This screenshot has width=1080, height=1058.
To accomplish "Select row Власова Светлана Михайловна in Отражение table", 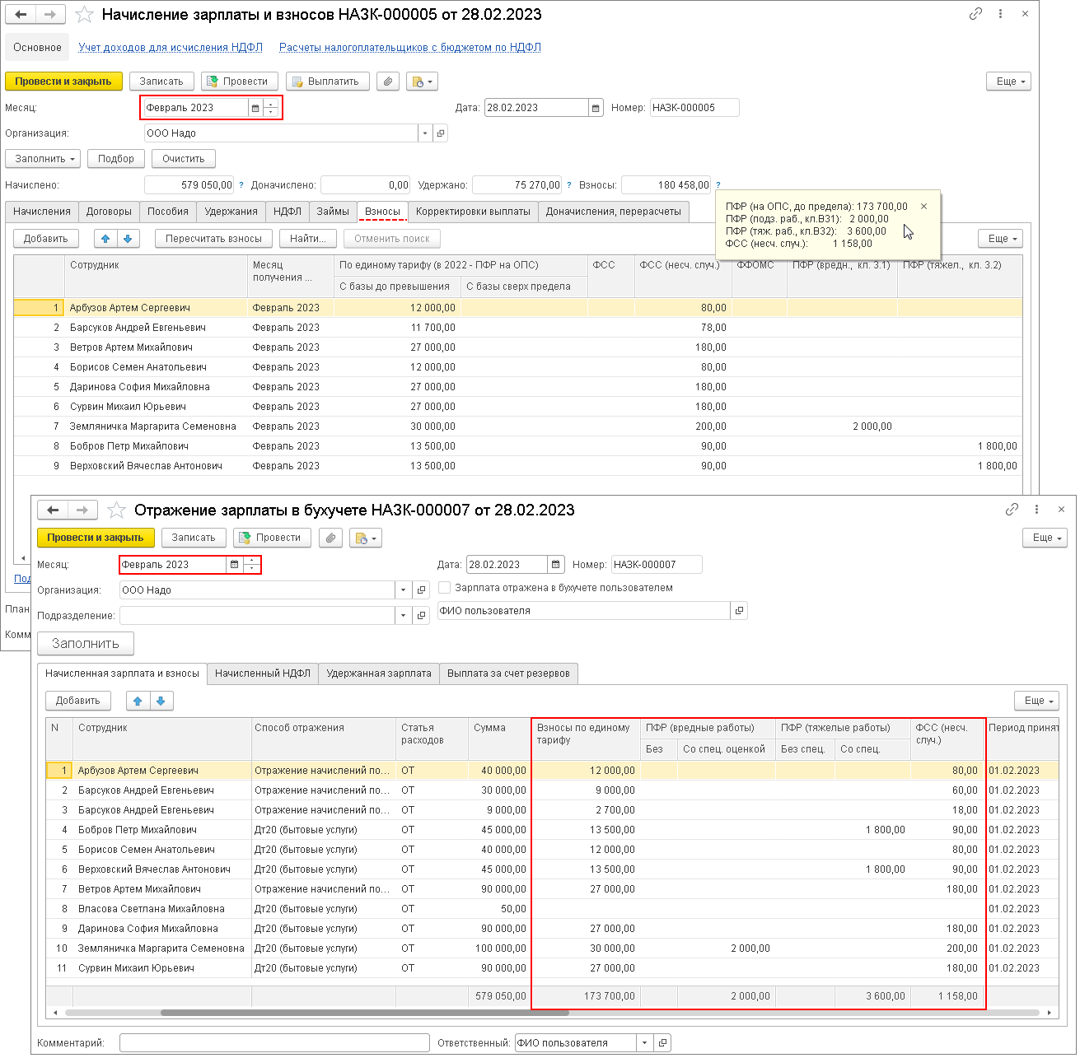I will click(553, 909).
